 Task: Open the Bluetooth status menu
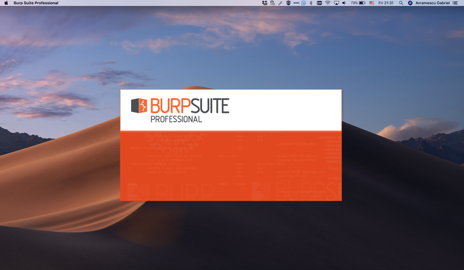pos(311,3)
